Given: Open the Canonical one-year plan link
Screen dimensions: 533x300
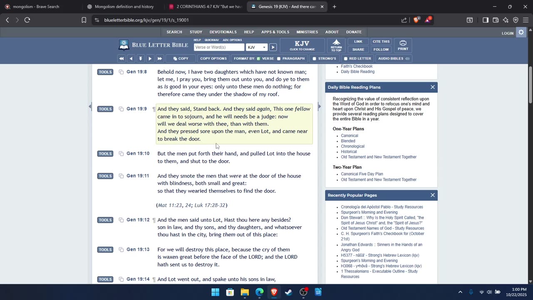Looking at the screenshot, I should coord(349,136).
